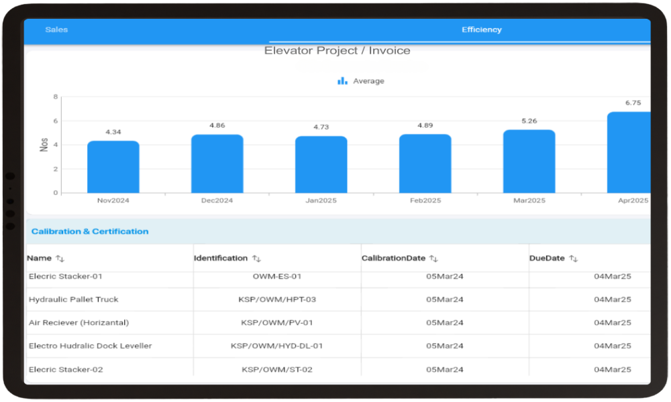The image size is (671, 402).
Task: Open the Efficiency tab
Action: click(481, 30)
